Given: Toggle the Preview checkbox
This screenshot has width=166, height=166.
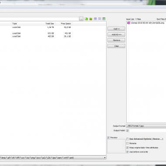Looking at the screenshot, I should coord(108,138).
